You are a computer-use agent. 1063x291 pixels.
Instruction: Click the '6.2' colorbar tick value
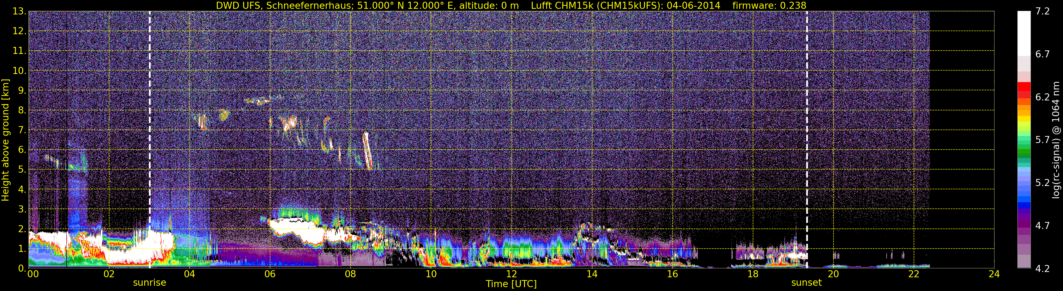pyautogui.click(x=1043, y=97)
